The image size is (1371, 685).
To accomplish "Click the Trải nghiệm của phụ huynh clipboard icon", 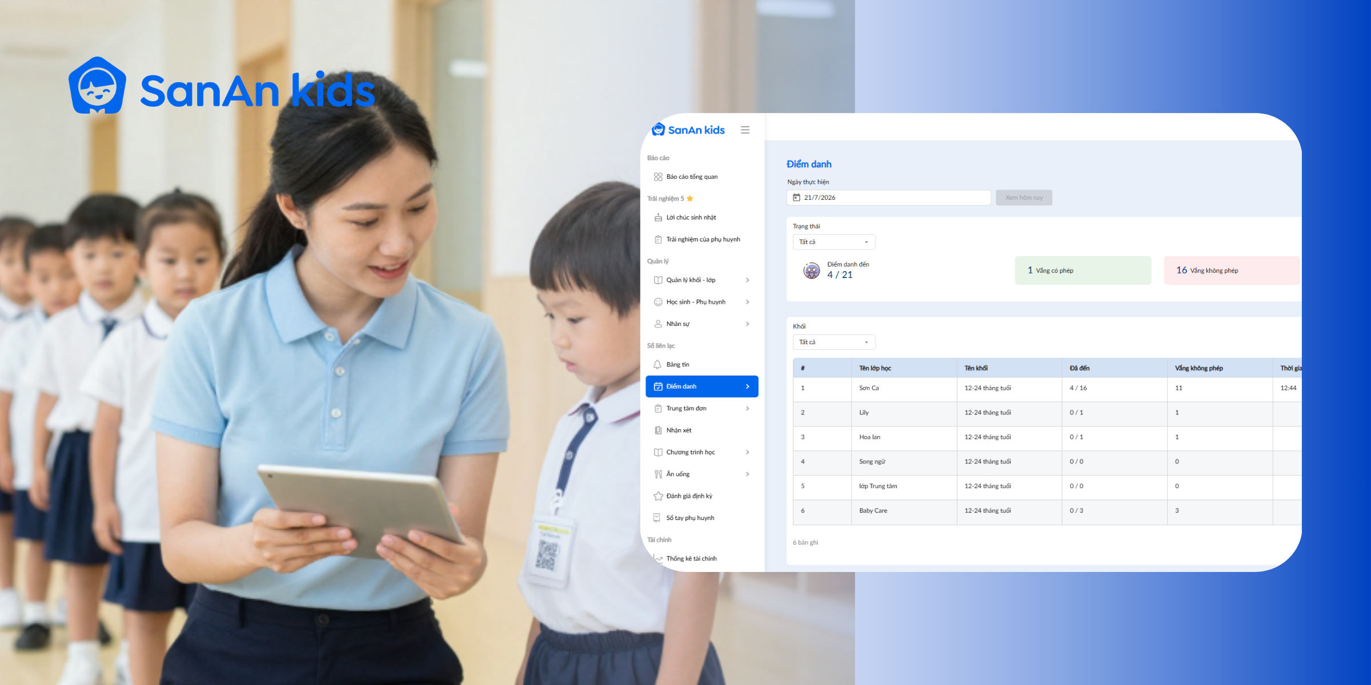I will pos(658,240).
